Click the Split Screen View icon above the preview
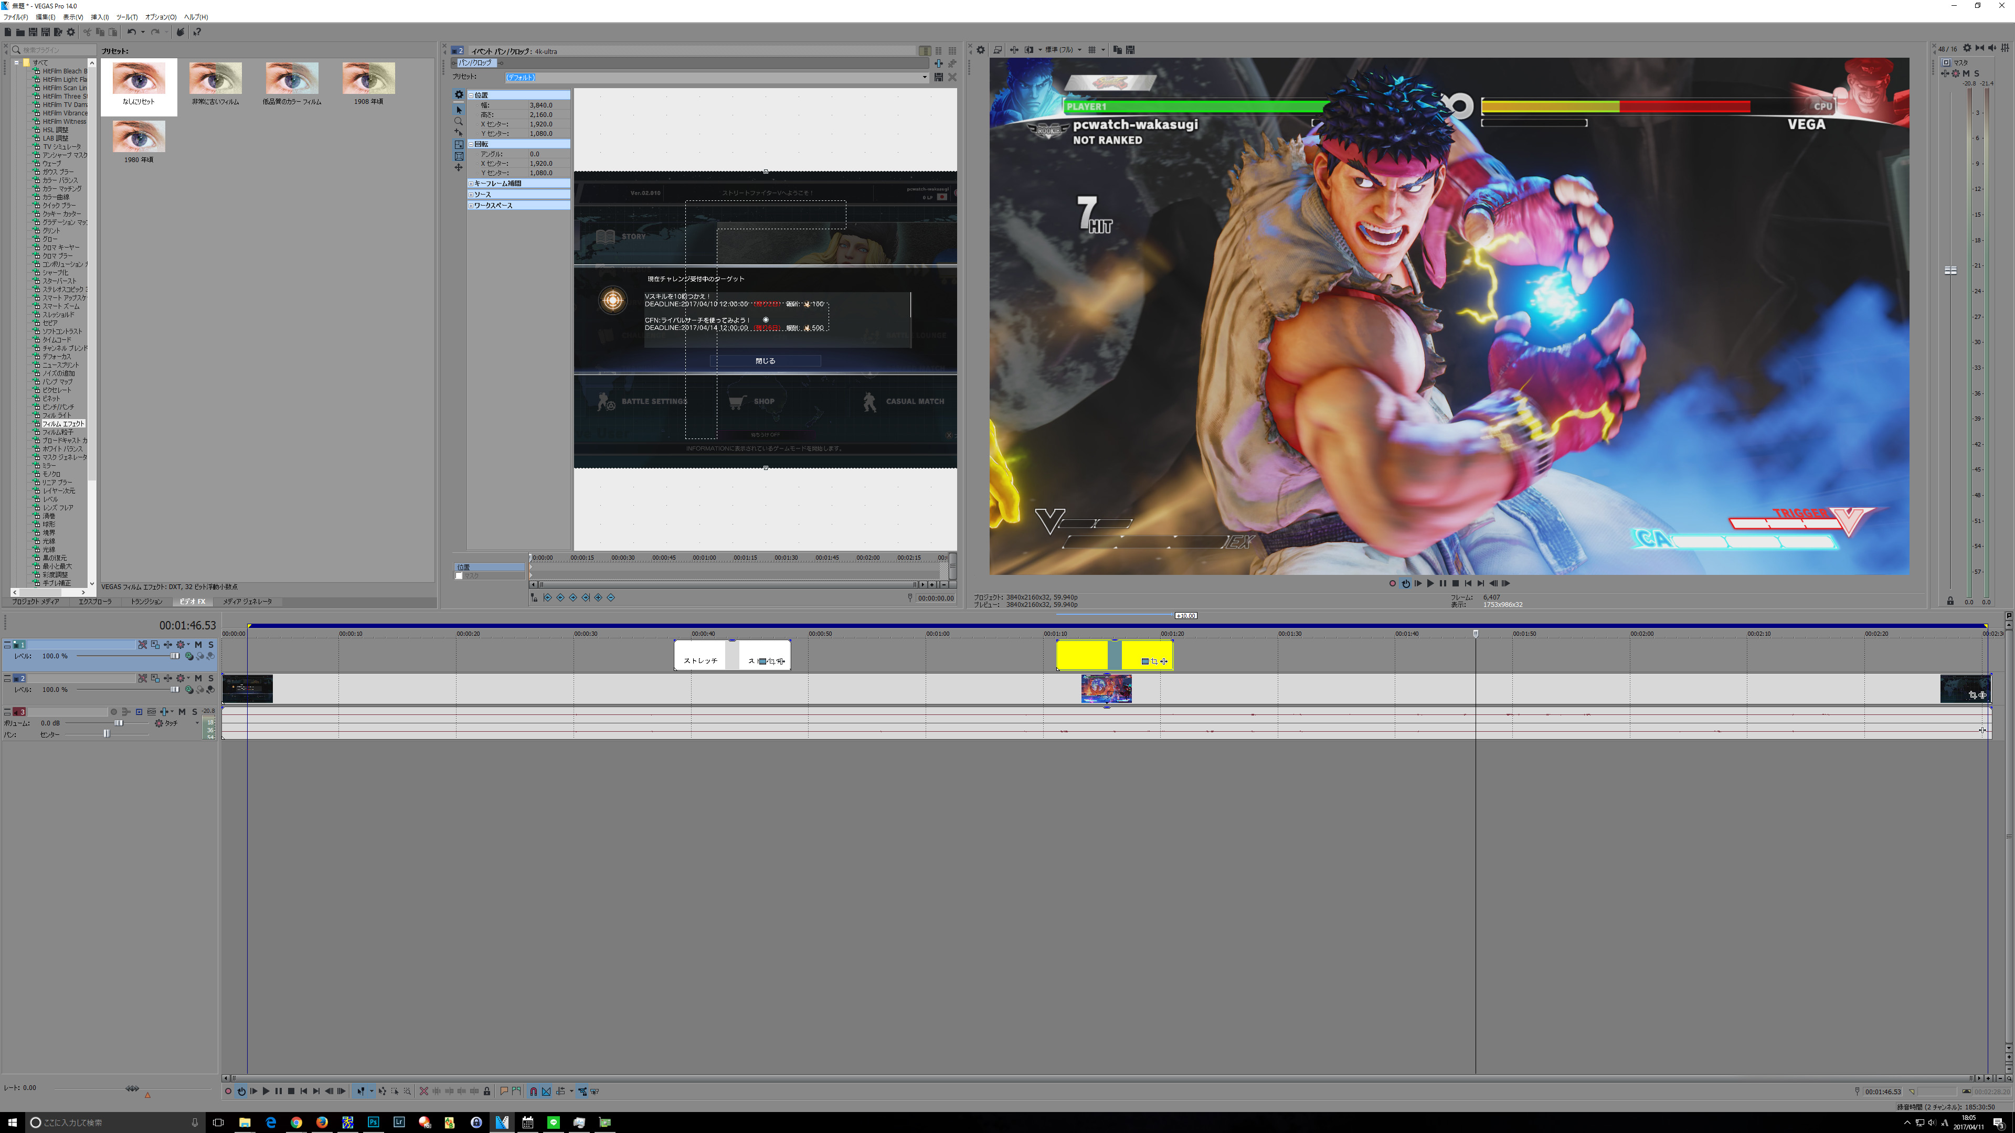 coord(1030,49)
